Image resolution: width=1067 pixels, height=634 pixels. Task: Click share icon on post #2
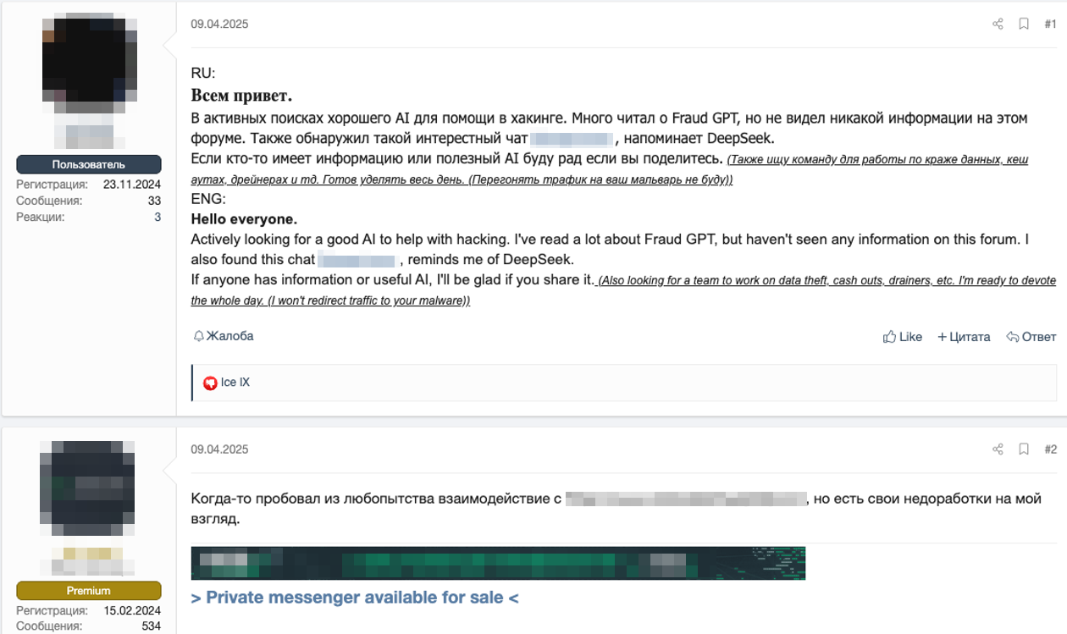(x=998, y=449)
